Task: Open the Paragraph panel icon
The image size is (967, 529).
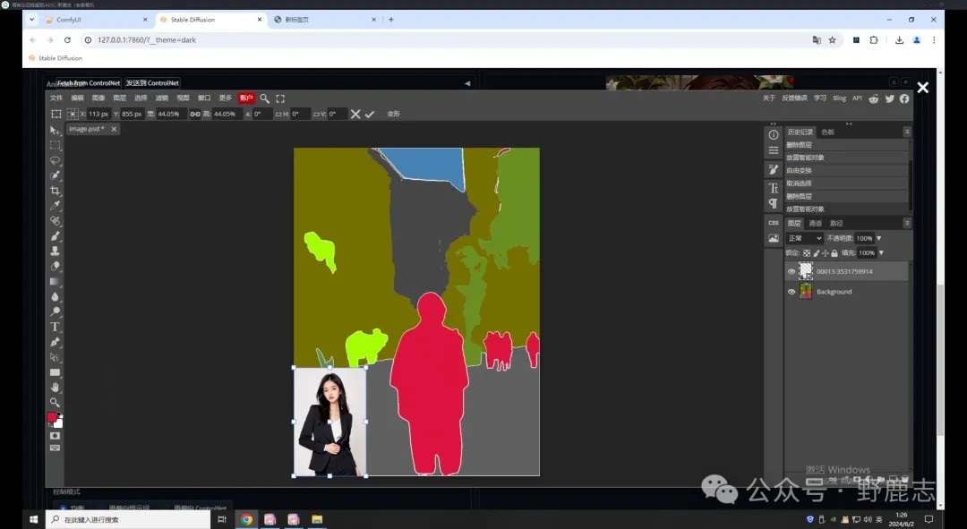Action: coord(774,203)
